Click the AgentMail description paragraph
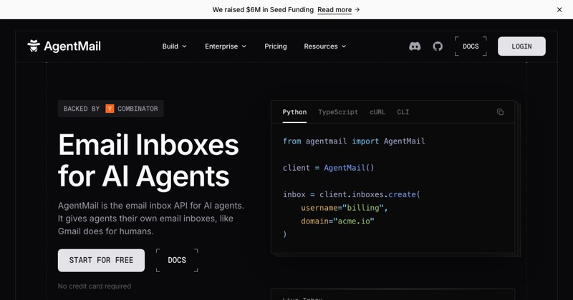This screenshot has height=300, width=573. 151,219
